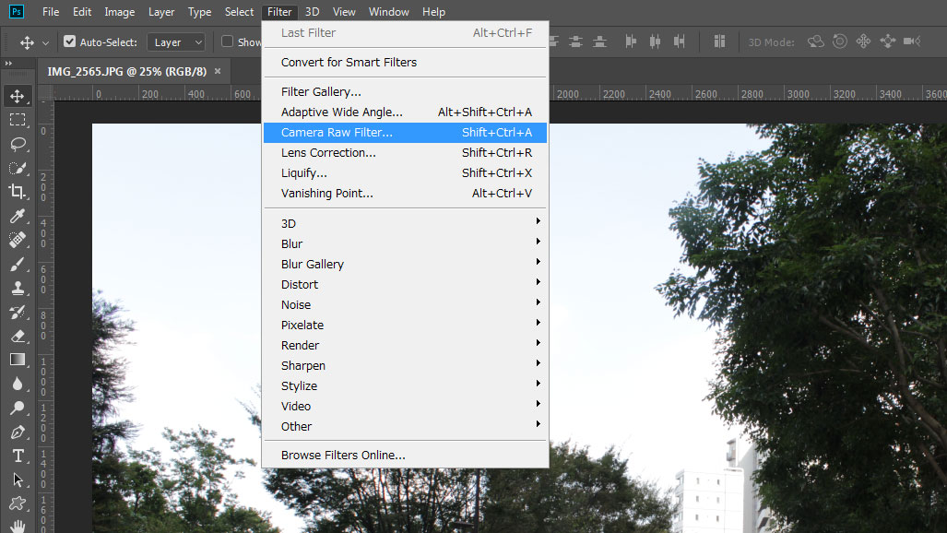Choose Adaptive Wide Angle item
The height and width of the screenshot is (533, 947).
tap(405, 112)
